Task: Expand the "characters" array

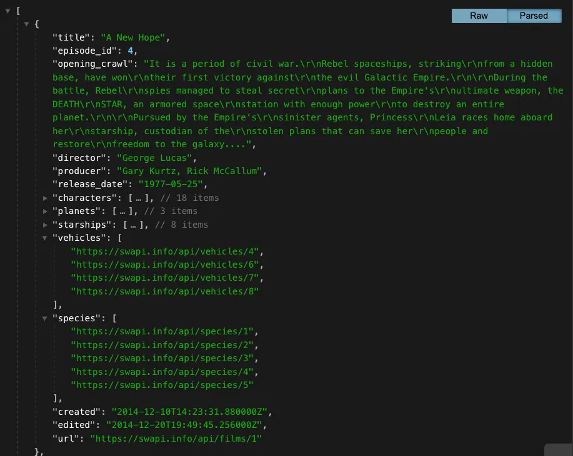Action: 46,198
